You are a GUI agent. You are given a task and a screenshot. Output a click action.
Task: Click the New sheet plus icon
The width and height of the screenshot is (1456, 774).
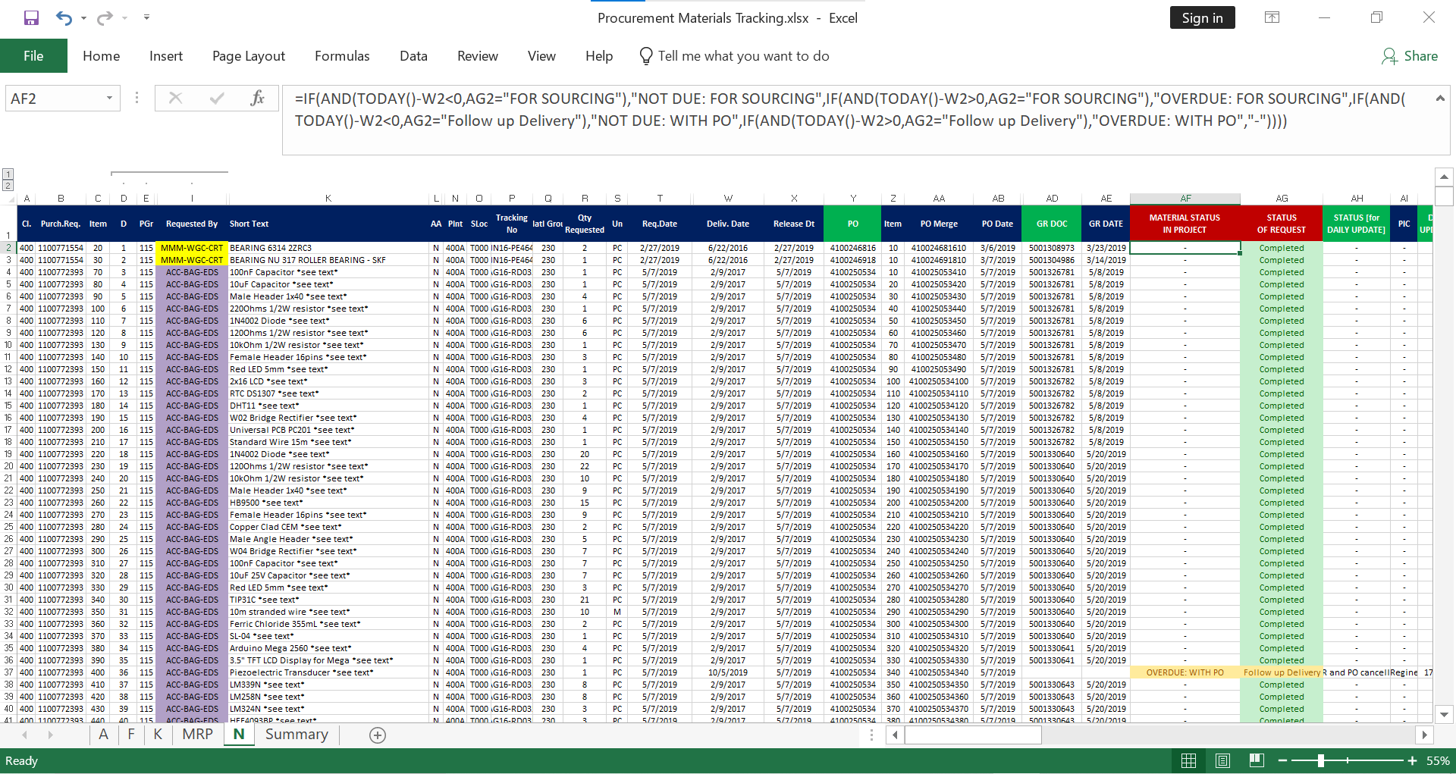point(378,735)
